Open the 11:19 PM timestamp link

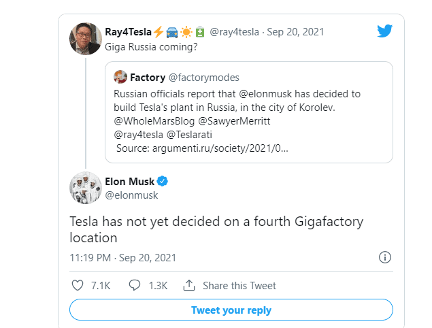pos(123,258)
